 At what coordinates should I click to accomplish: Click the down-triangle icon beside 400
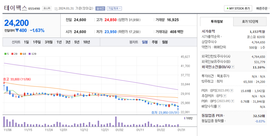pos(17,30)
